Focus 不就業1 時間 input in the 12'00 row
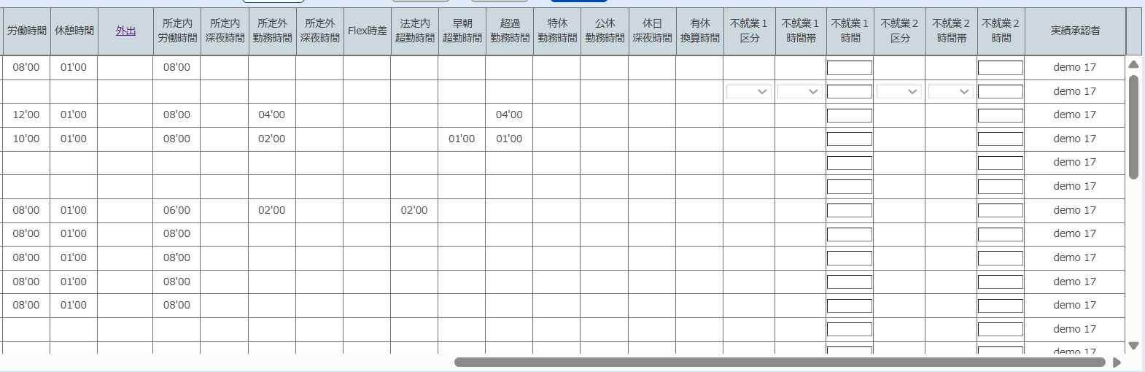This screenshot has height=372, width=1145. tap(849, 115)
